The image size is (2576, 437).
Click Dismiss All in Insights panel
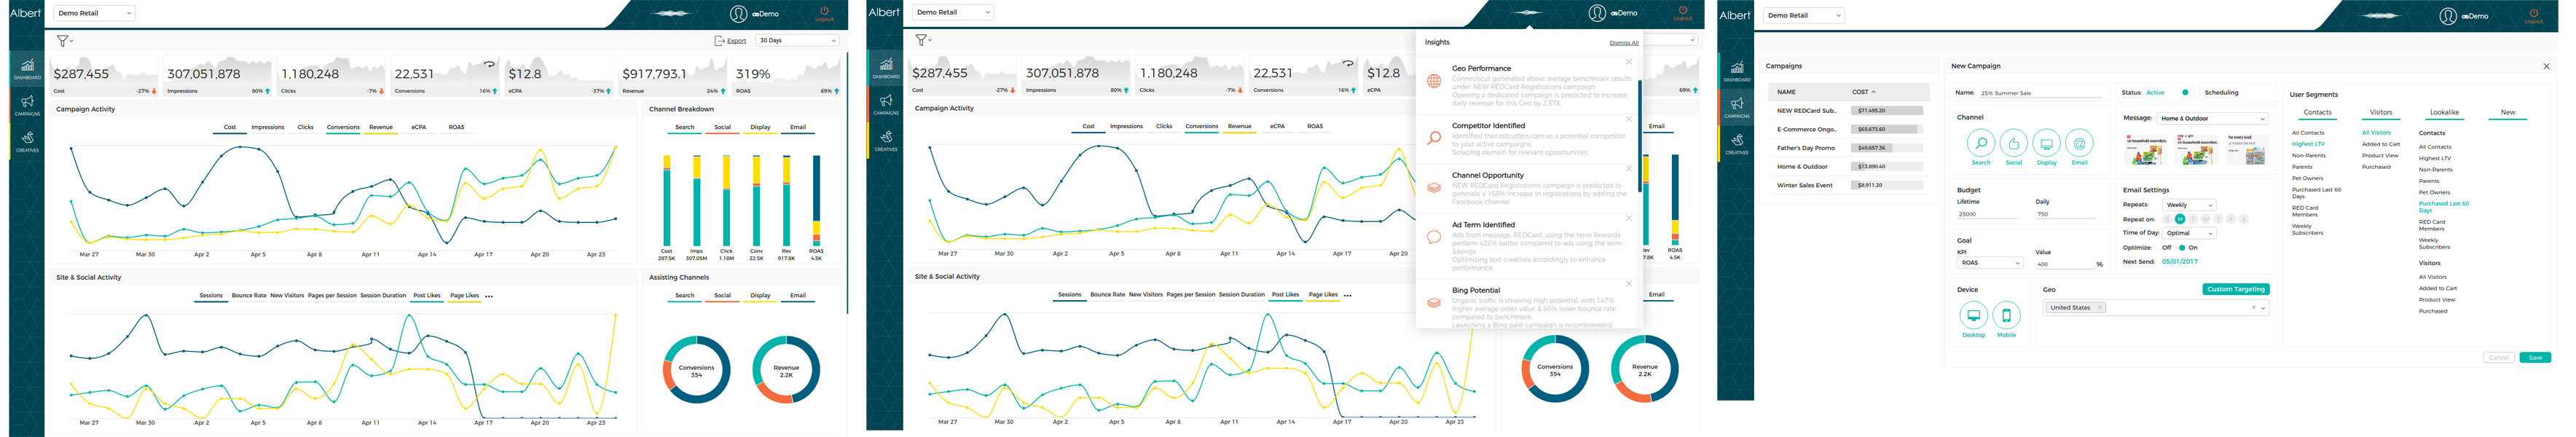pyautogui.click(x=1623, y=43)
